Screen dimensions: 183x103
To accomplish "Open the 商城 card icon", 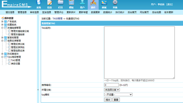I will pos(104,3).
